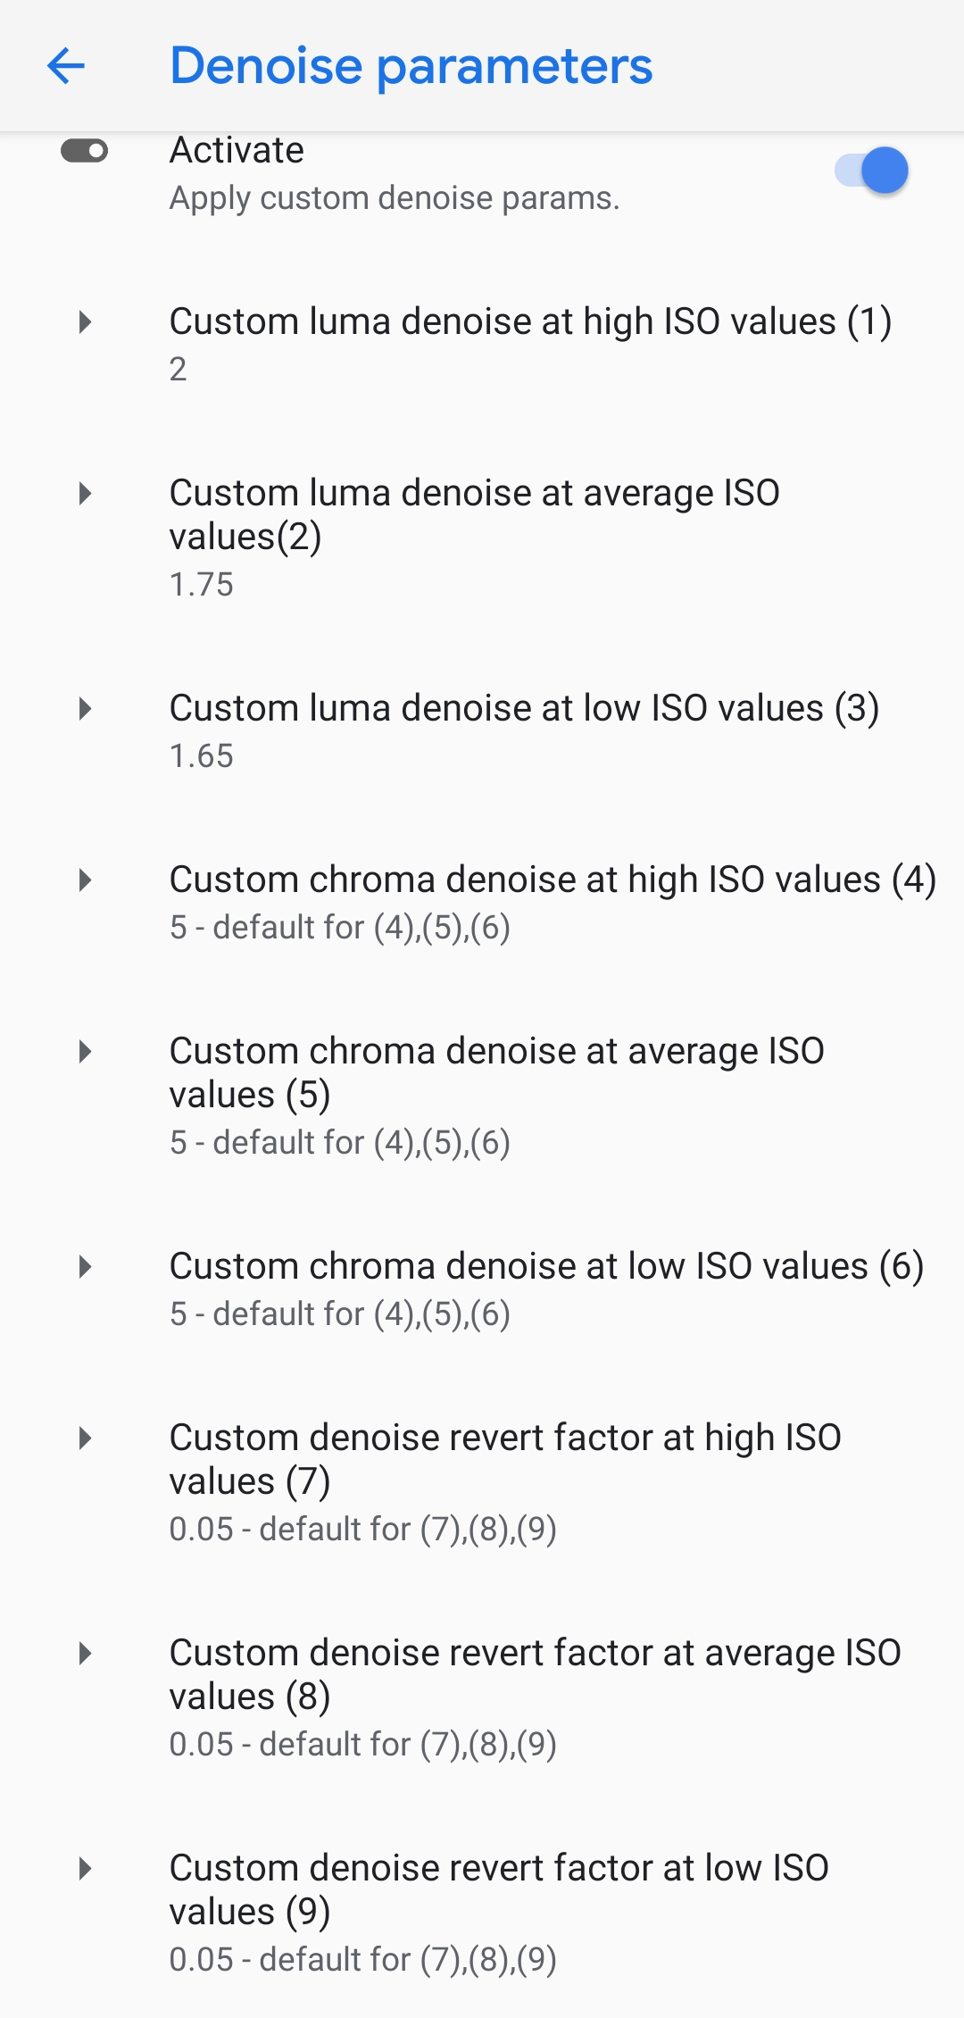Click arrow beside revert factor high ISO (7)
The height and width of the screenshot is (2018, 964).
click(x=85, y=1438)
